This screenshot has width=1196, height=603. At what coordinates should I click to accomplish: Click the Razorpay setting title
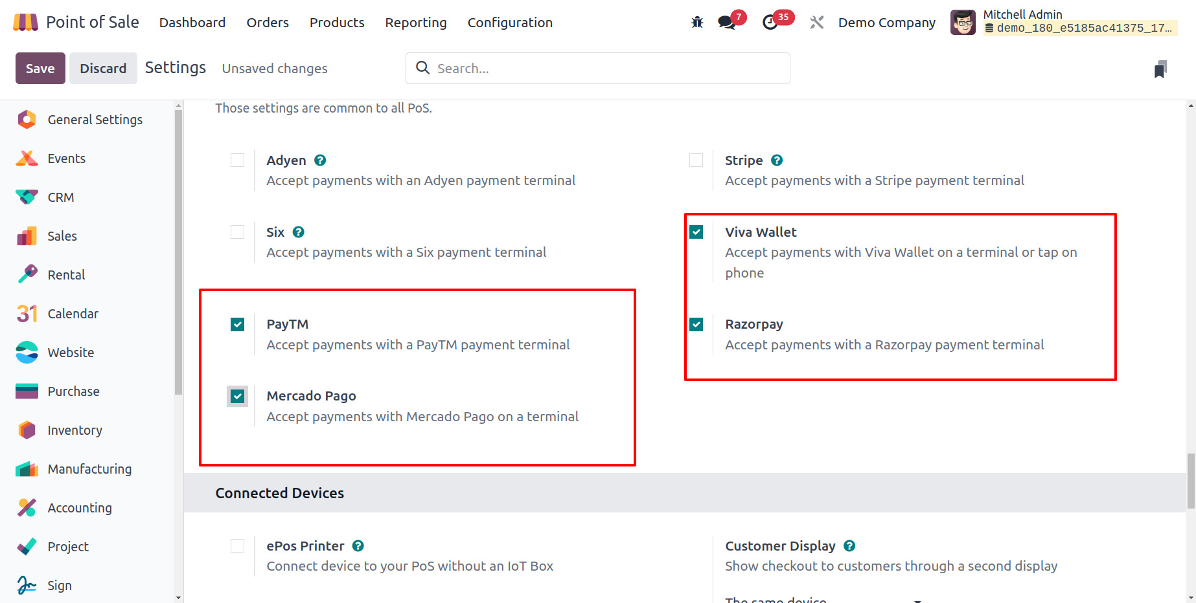753,324
